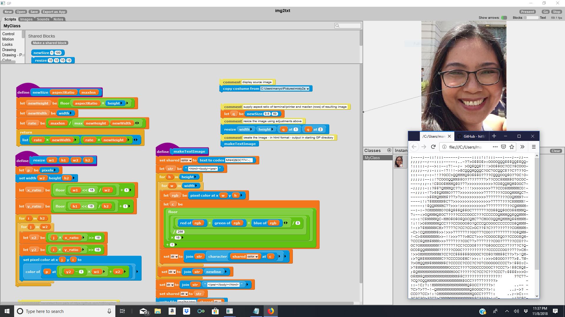565x317 pixels.
Task: Open a new Firefox tab
Action: pos(494,136)
